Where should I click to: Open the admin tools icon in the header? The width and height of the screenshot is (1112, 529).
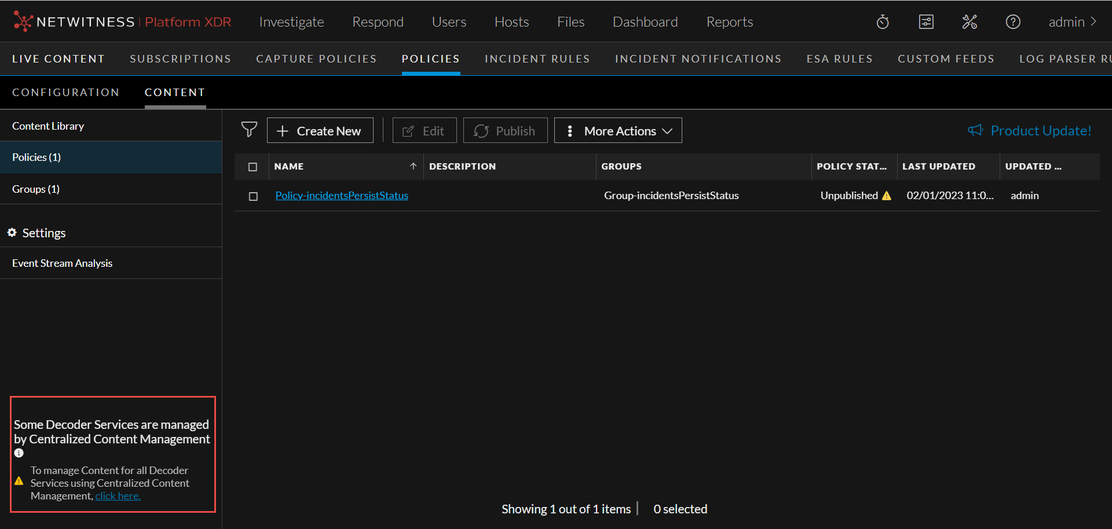(969, 21)
